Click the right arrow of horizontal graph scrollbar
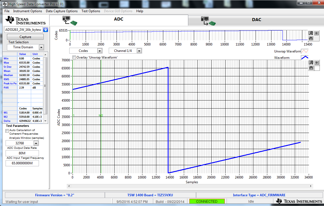324x206 pixels. pyautogui.click(x=311, y=186)
